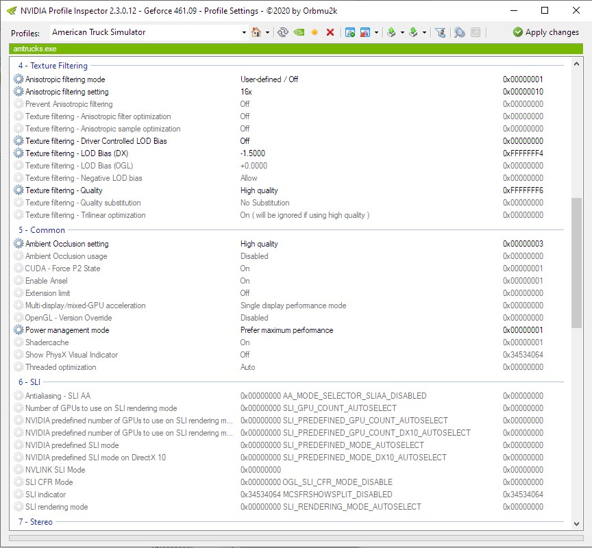The height and width of the screenshot is (548, 592).
Task: Click the NVIDIA Profile Inspector title bar logo
Action: pyautogui.click(x=12, y=10)
